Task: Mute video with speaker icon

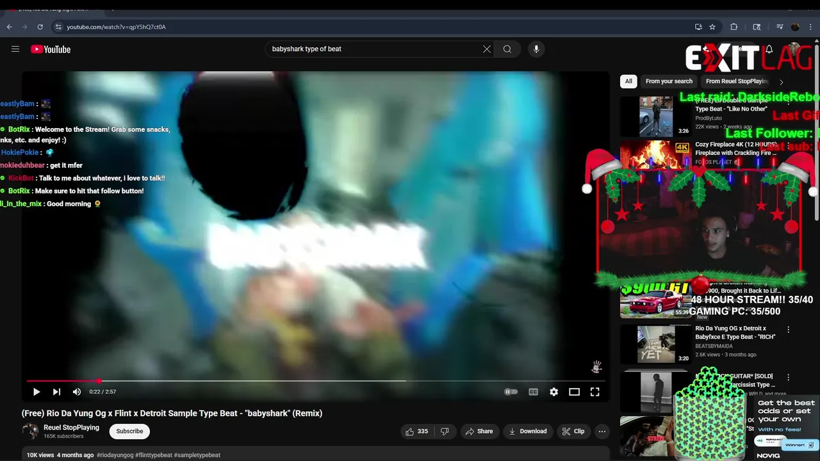Action: (77, 392)
